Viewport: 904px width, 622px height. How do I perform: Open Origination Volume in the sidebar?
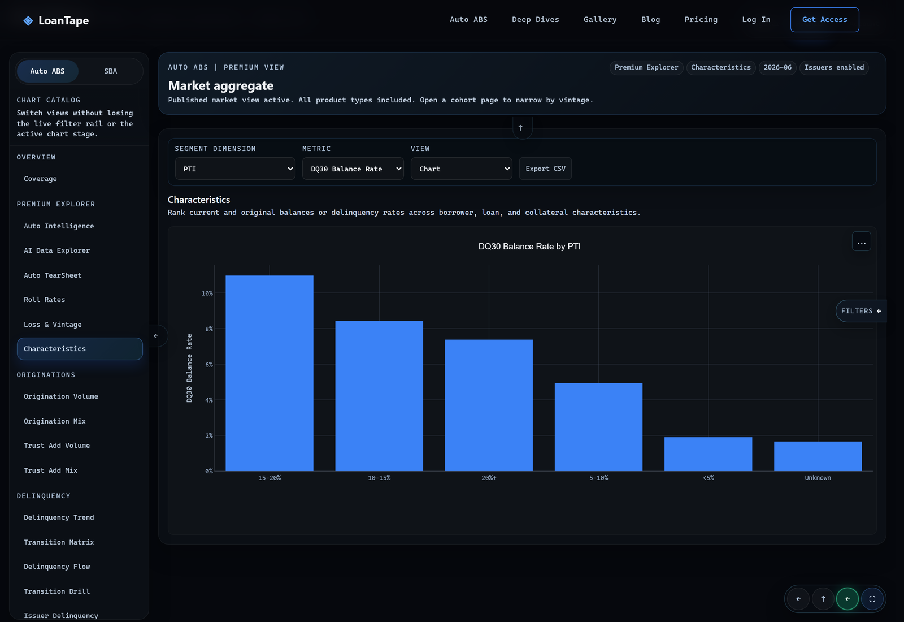tap(80, 396)
